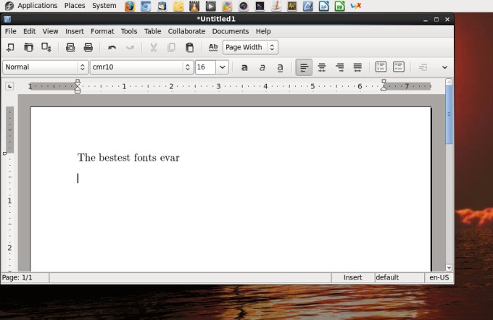Click the Paste clipboard icon
493x320 pixels.
(189, 48)
